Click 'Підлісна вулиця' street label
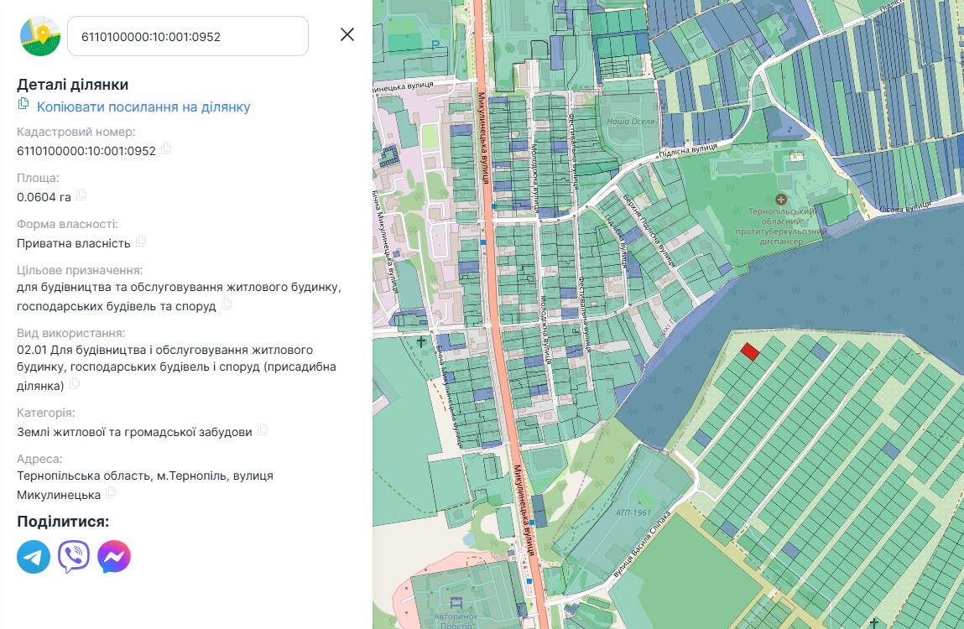 click(x=688, y=150)
